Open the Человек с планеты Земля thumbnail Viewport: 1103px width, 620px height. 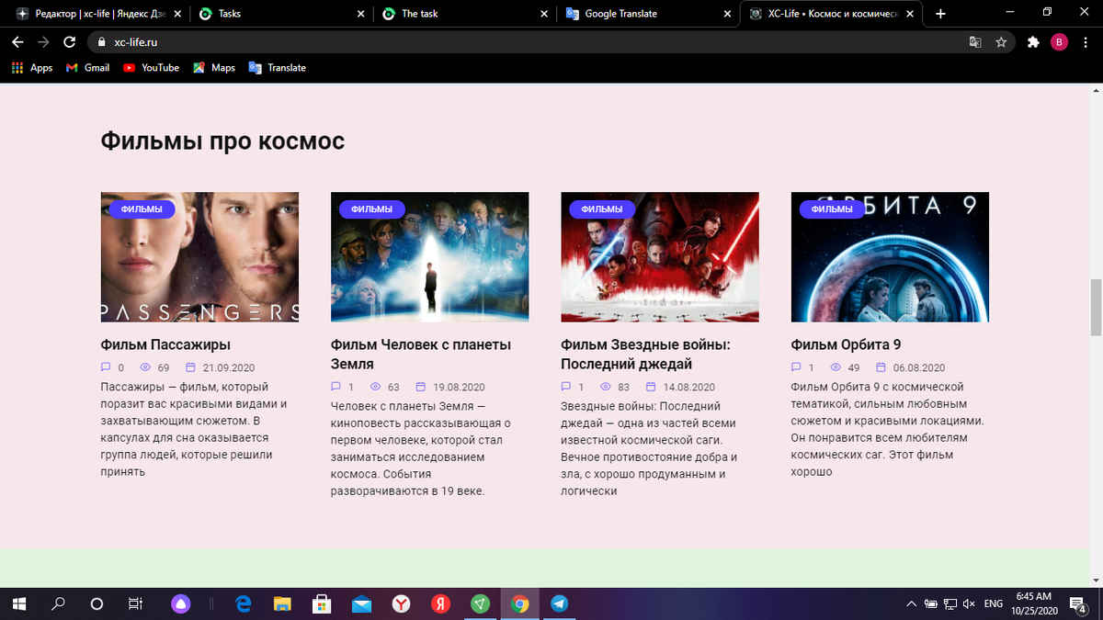pos(429,257)
